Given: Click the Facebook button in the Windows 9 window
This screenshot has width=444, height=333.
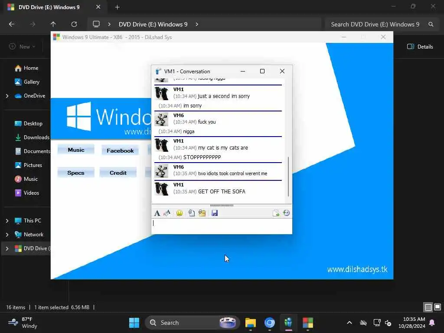Looking at the screenshot, I should (x=120, y=150).
